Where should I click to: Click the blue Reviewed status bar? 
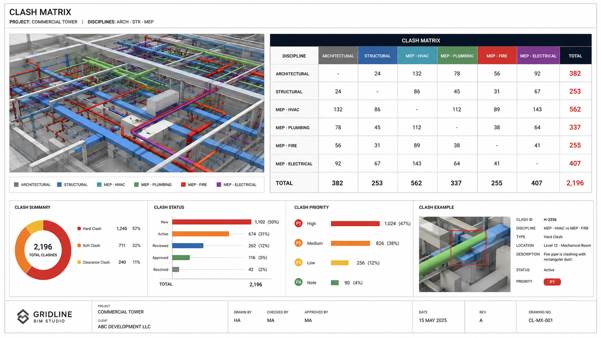tap(188, 246)
